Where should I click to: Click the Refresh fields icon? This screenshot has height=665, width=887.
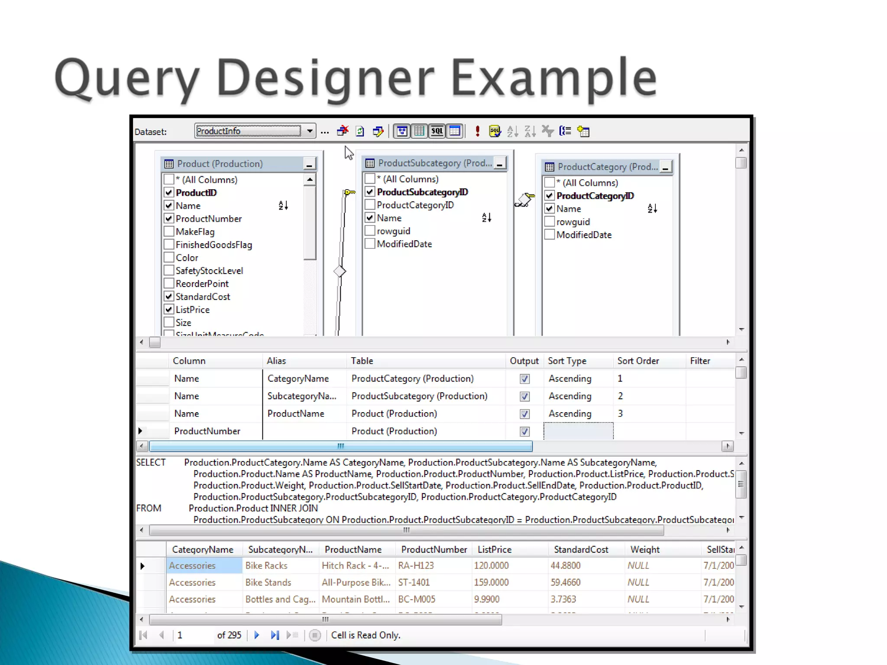point(360,131)
